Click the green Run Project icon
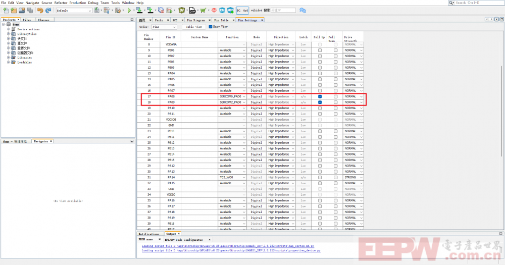Screen dimensions: 505x265 tap(129, 10)
